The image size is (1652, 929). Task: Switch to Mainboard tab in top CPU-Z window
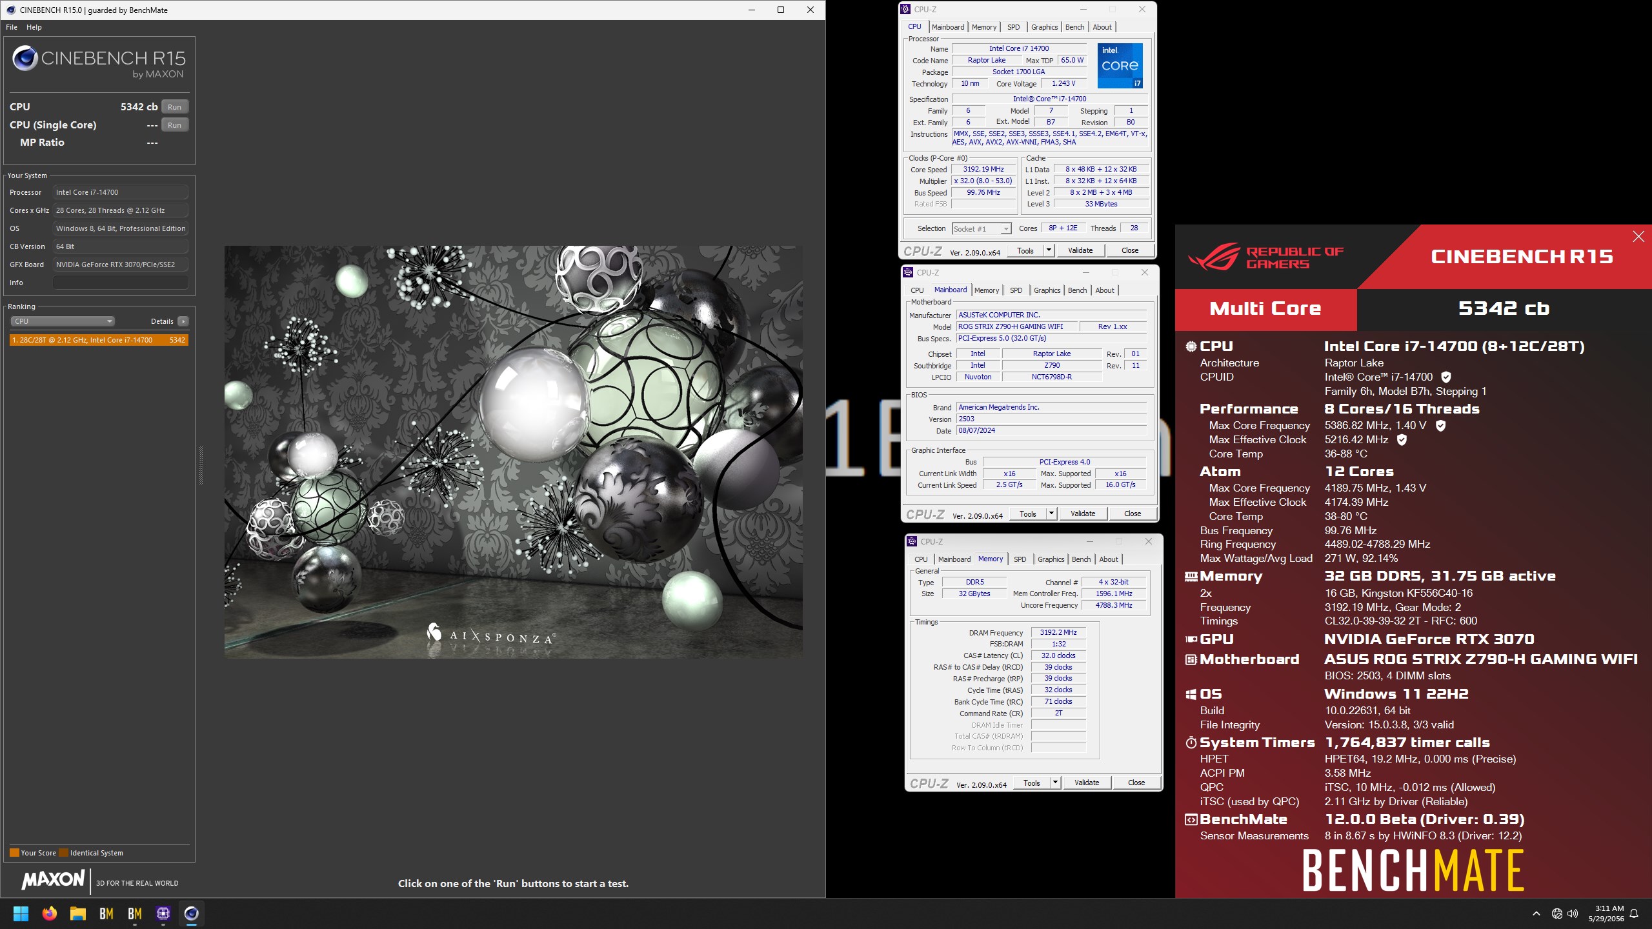pyautogui.click(x=948, y=27)
